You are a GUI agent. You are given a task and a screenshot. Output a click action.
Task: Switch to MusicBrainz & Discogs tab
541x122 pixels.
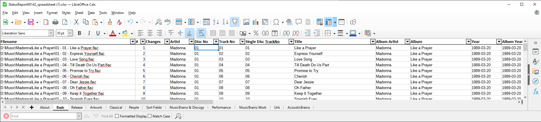coord(187,107)
